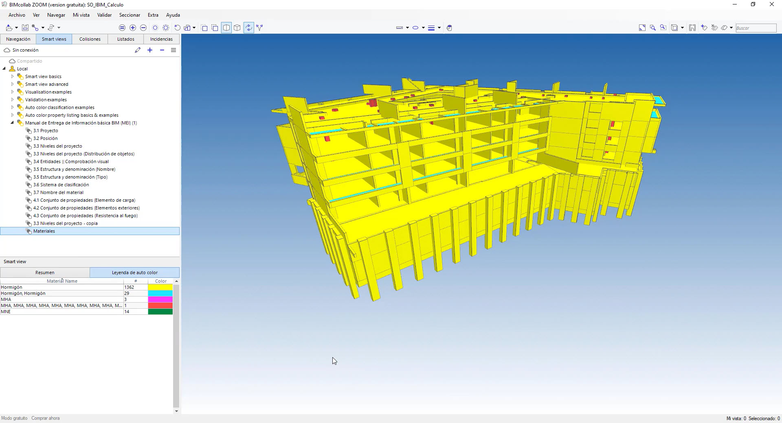The height and width of the screenshot is (423, 782).
Task: Expand the Smart view basics folder
Action: 12,76
